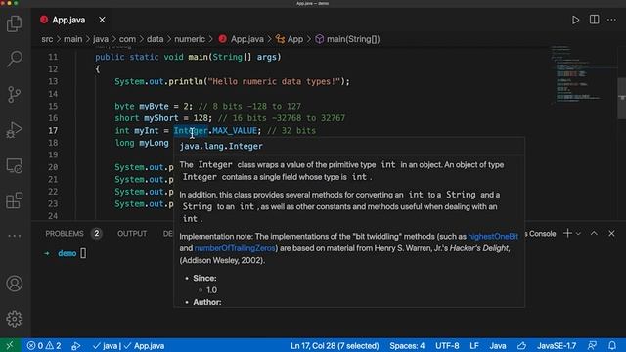Split the editor to the right
The width and height of the screenshot is (626, 352).
pos(594,20)
